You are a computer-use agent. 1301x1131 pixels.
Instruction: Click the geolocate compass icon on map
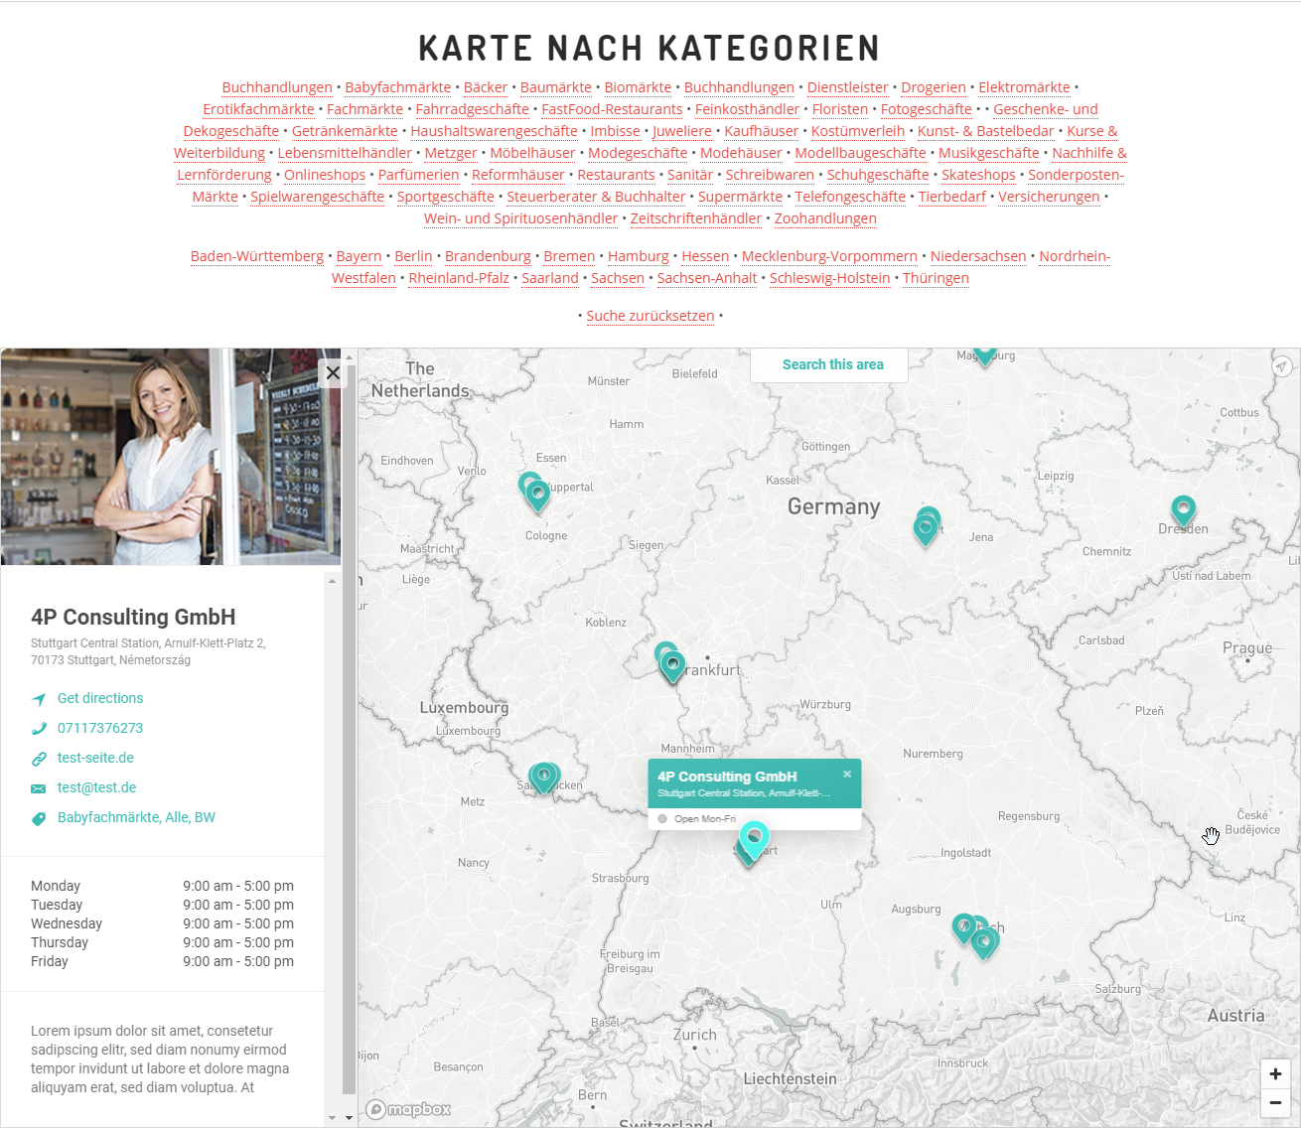[1282, 366]
